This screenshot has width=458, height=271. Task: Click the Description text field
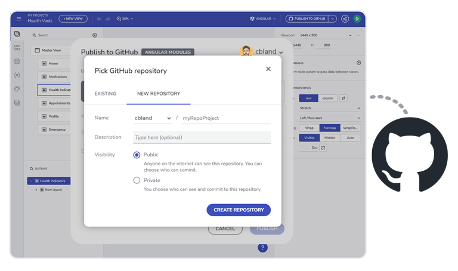coord(202,137)
